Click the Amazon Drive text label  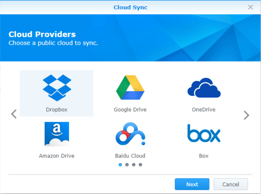point(57,156)
